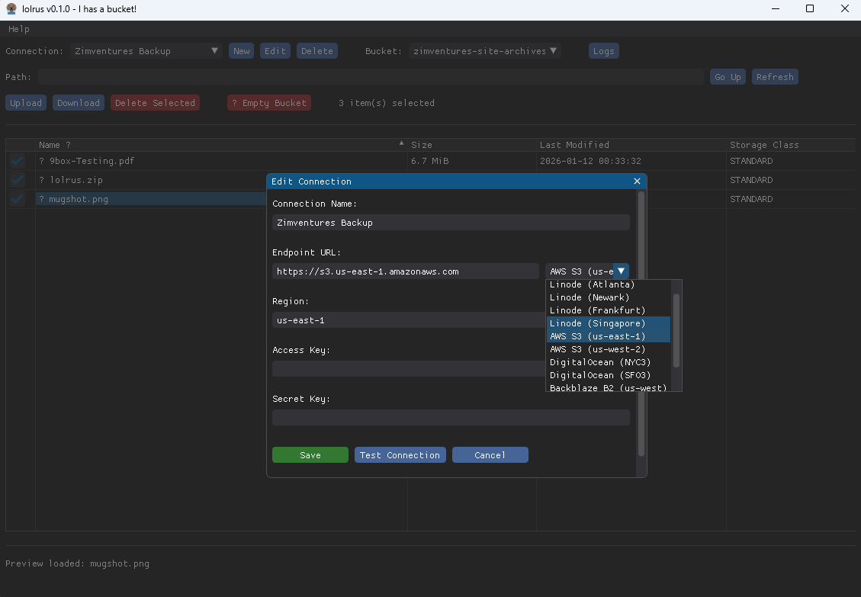
Task: Open the Logs viewer
Action: [x=603, y=51]
